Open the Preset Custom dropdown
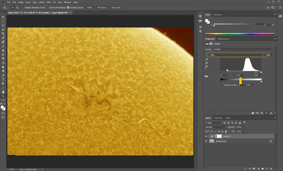This screenshot has height=171, width=283. [x=243, y=49]
